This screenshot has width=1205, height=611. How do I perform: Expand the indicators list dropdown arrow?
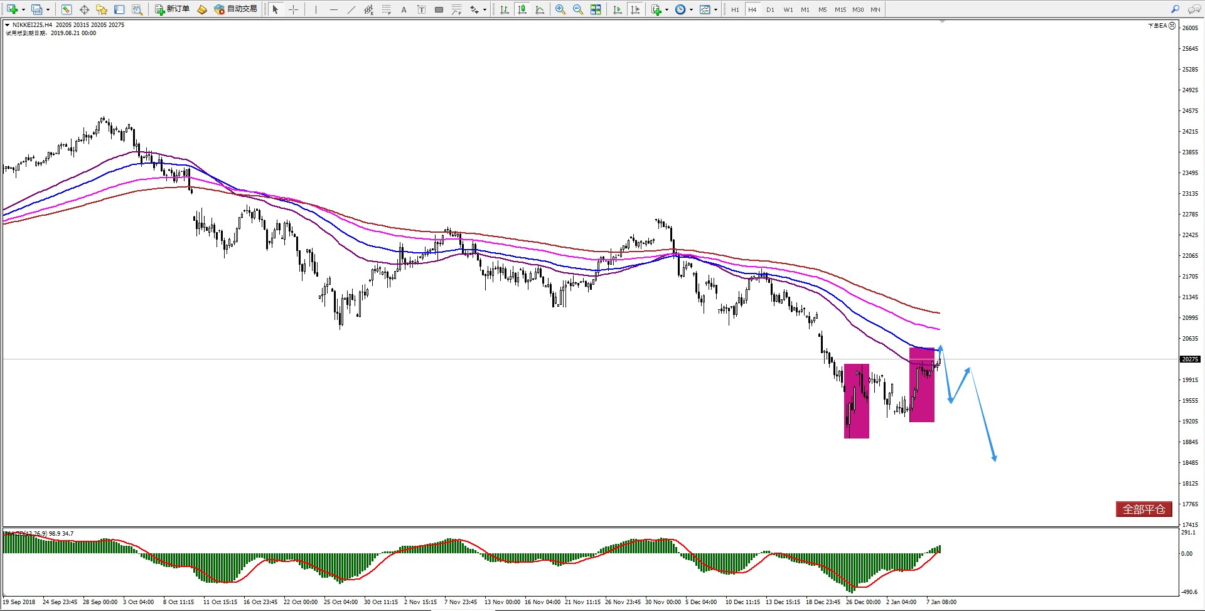point(667,9)
